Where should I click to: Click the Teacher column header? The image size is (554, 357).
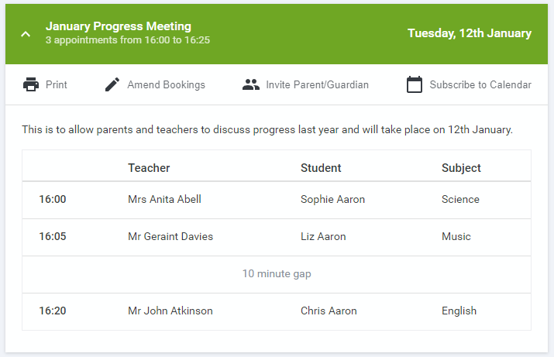149,168
